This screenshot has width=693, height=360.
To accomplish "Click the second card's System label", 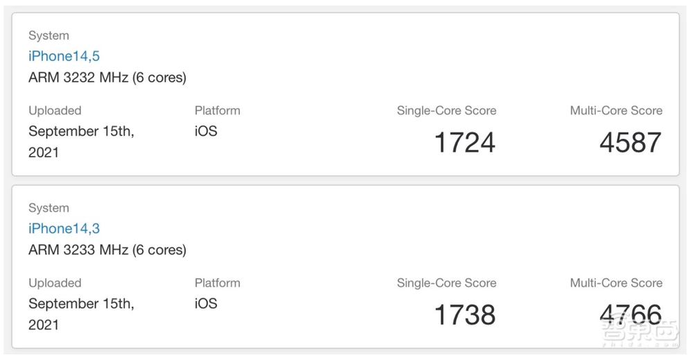I will pyautogui.click(x=49, y=208).
